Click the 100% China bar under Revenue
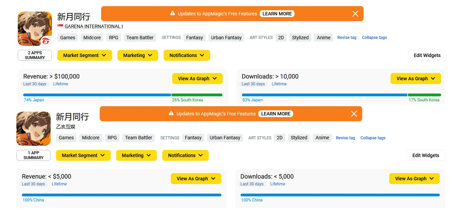463x210 pixels. click(122, 195)
